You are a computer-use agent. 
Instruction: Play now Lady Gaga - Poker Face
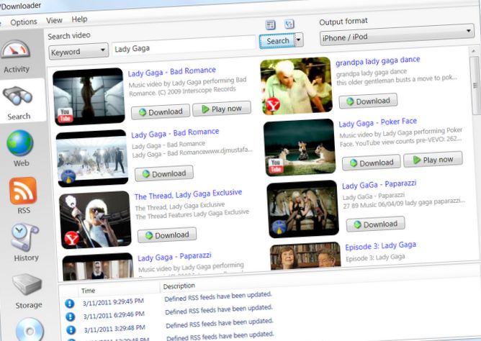click(x=433, y=160)
